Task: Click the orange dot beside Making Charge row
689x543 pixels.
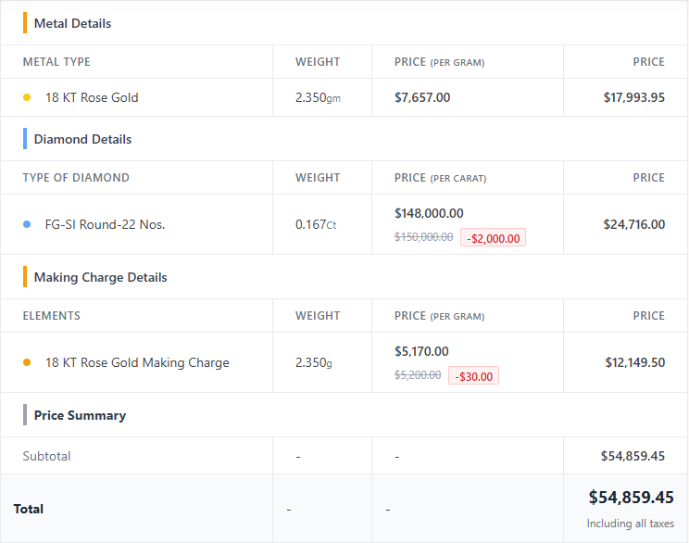Action: pyautogui.click(x=27, y=362)
